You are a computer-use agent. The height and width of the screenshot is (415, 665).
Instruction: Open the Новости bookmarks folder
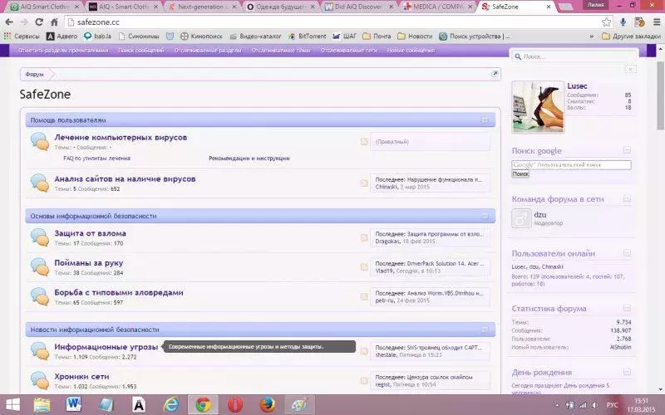[415, 37]
